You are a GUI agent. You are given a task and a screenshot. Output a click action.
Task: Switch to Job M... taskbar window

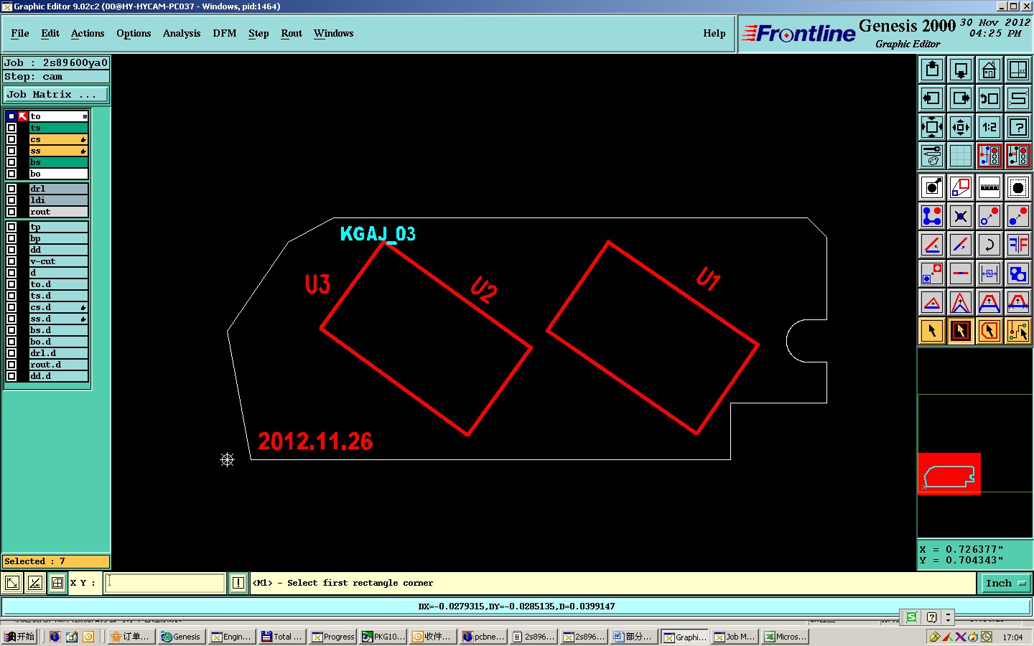pyautogui.click(x=734, y=637)
